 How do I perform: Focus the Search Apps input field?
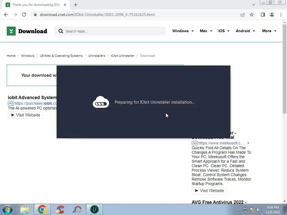pyautogui.click(x=110, y=31)
